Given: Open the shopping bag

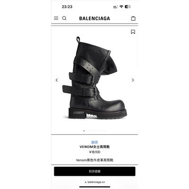Looking at the screenshot, I should point(133,18).
